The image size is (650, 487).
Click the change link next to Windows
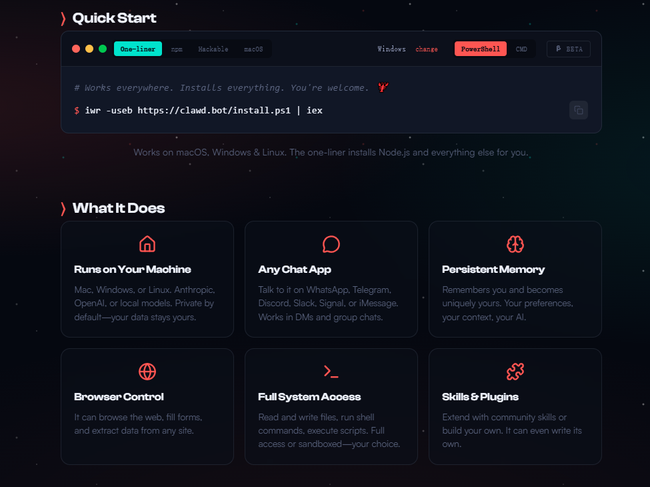coord(427,49)
